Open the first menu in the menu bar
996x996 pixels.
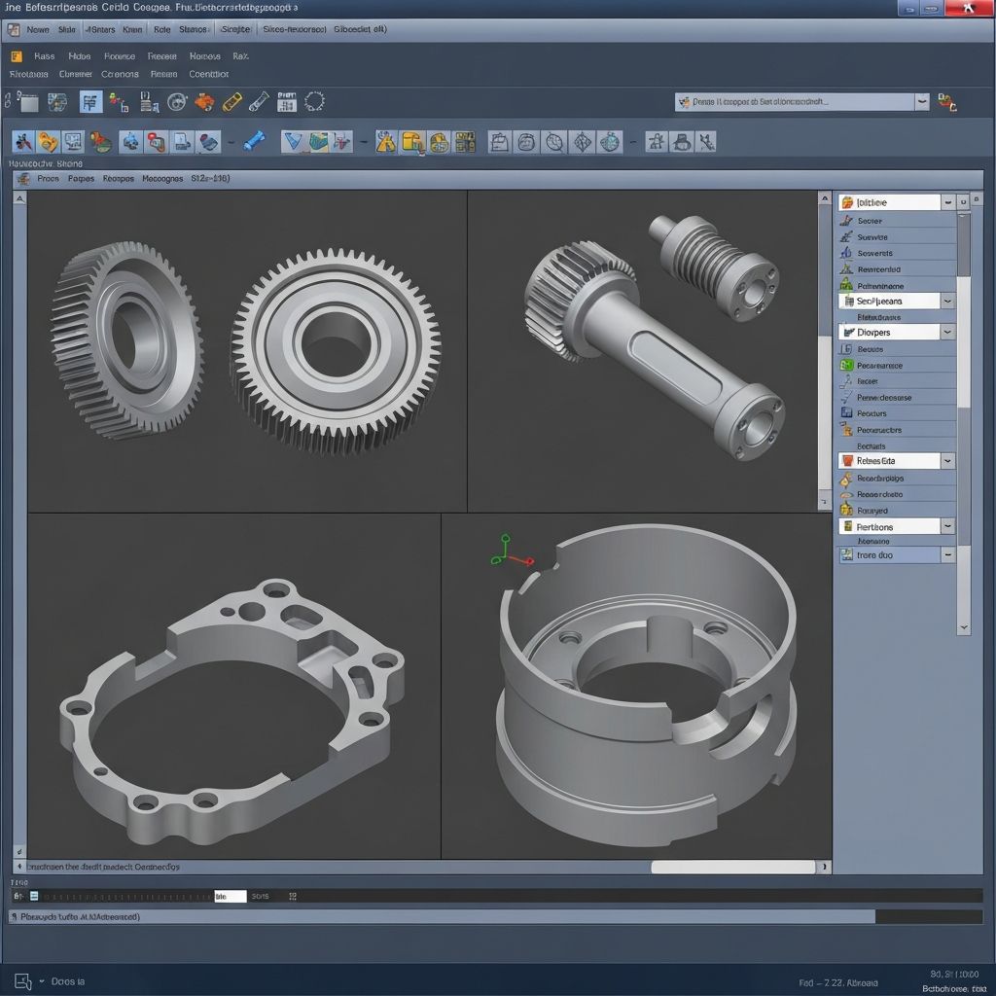click(x=37, y=29)
